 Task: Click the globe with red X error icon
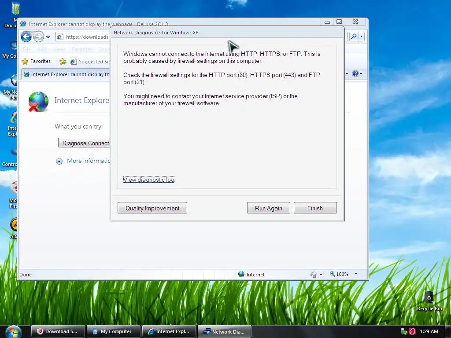[x=38, y=102]
